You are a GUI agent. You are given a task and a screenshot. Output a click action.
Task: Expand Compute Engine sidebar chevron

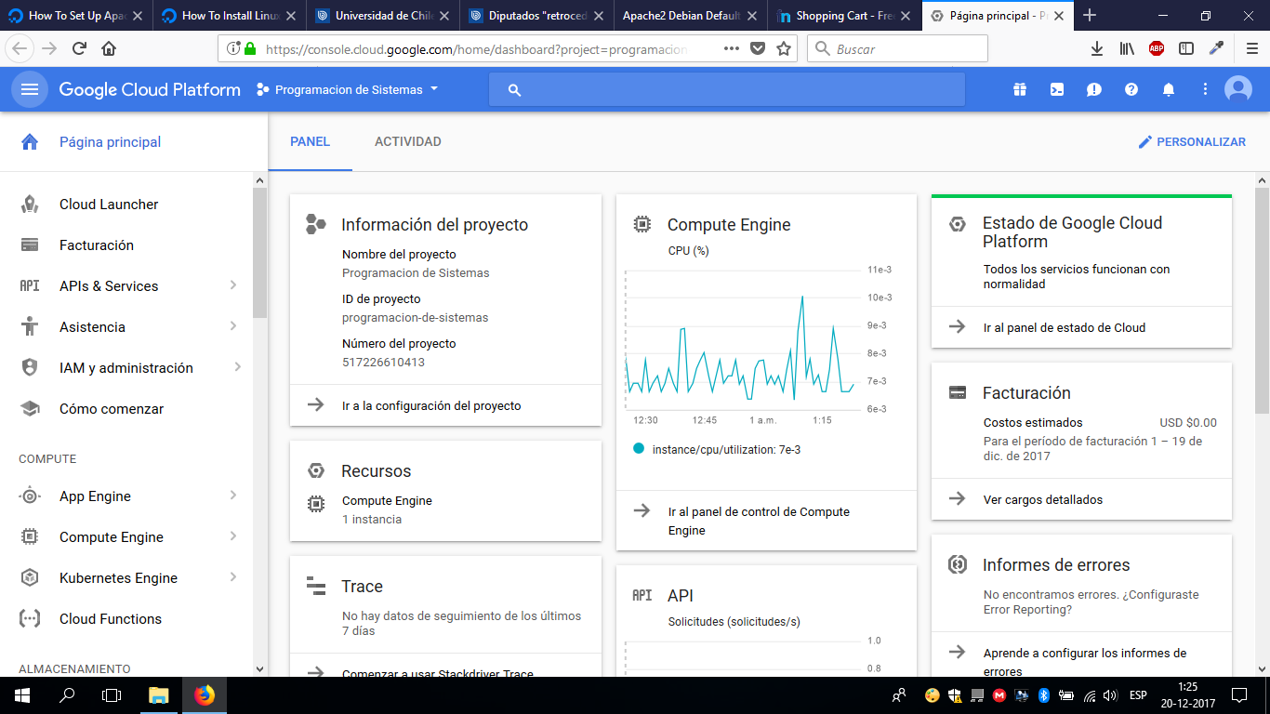click(x=233, y=536)
